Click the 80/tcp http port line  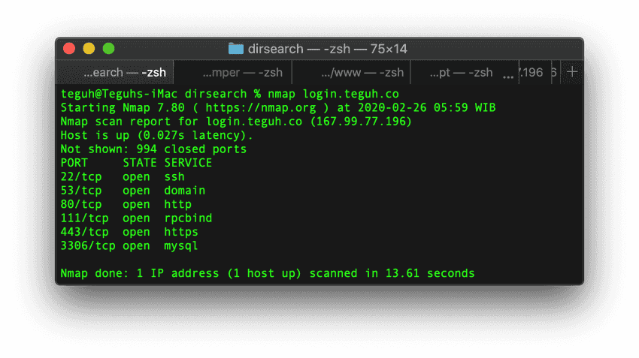point(126,204)
